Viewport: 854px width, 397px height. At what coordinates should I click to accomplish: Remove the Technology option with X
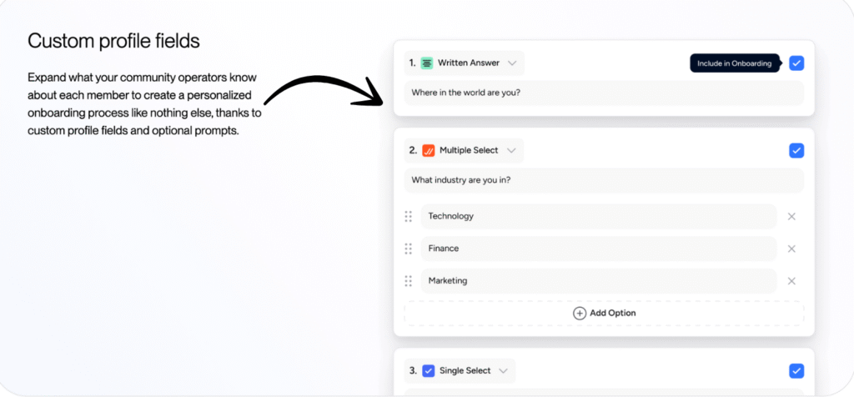[x=791, y=217]
